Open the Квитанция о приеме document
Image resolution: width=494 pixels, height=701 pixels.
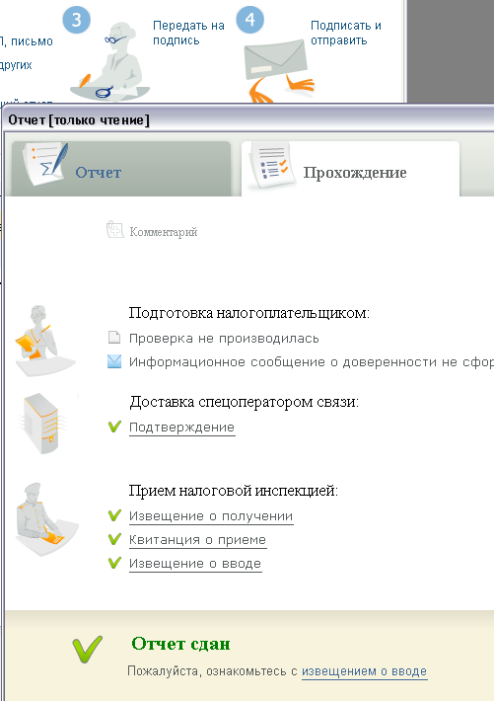click(197, 540)
